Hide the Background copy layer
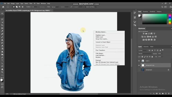 139,65
